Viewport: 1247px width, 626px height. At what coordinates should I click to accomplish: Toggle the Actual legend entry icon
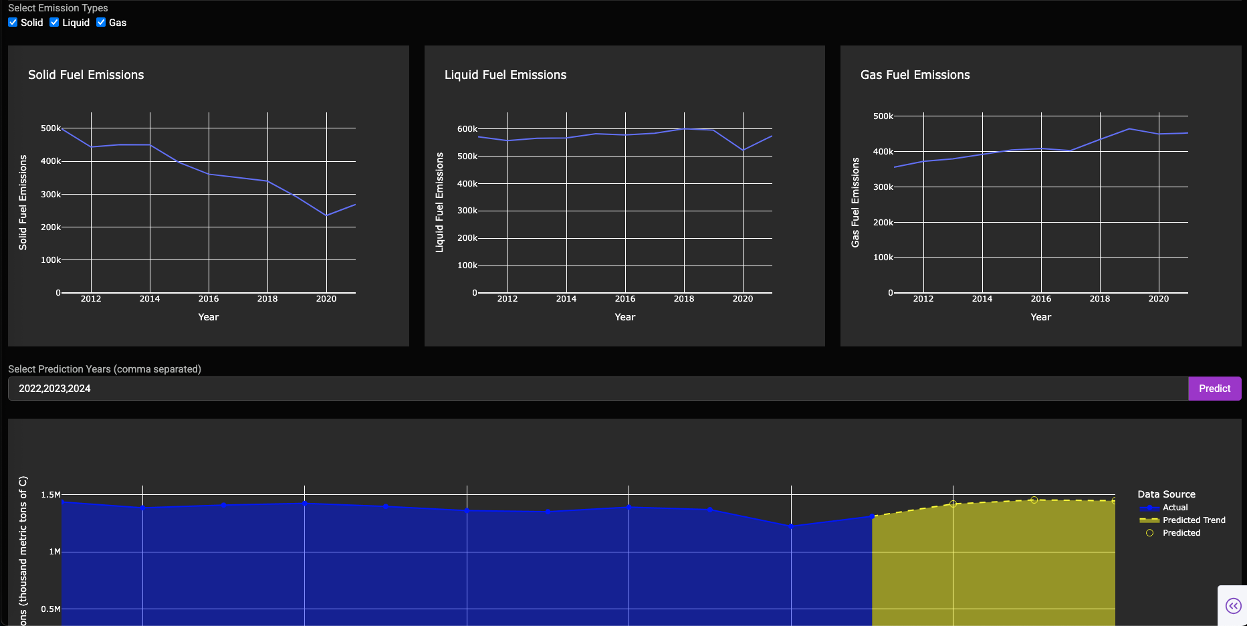(1149, 508)
